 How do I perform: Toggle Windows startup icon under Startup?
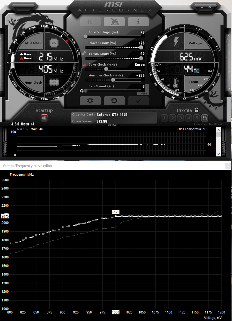tap(44, 118)
